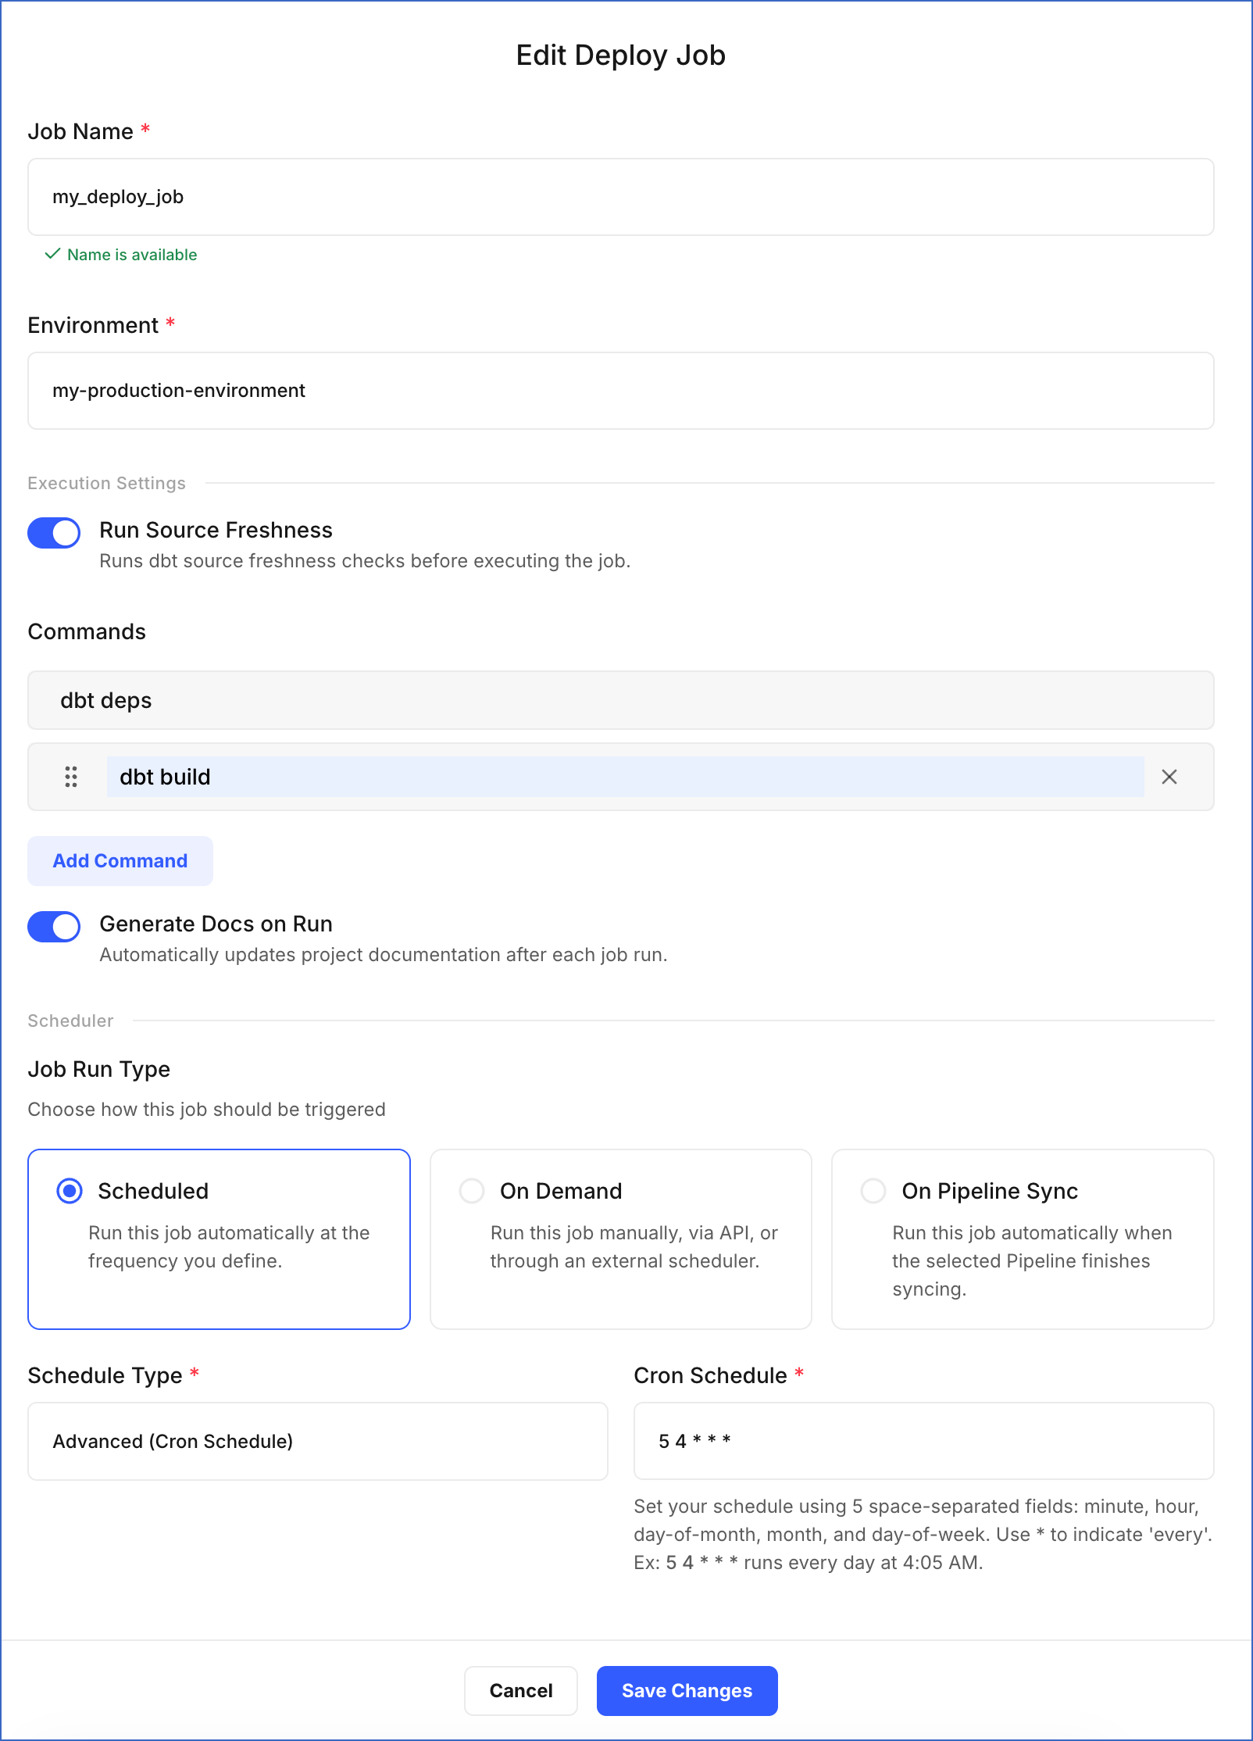Screen dimensions: 1253x1741
Task: Click the dbt build command field
Action: tap(626, 777)
